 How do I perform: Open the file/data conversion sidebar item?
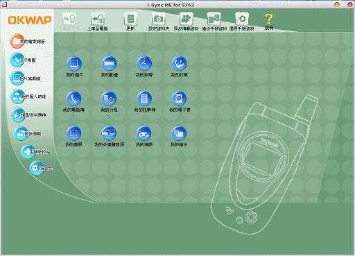point(18,114)
